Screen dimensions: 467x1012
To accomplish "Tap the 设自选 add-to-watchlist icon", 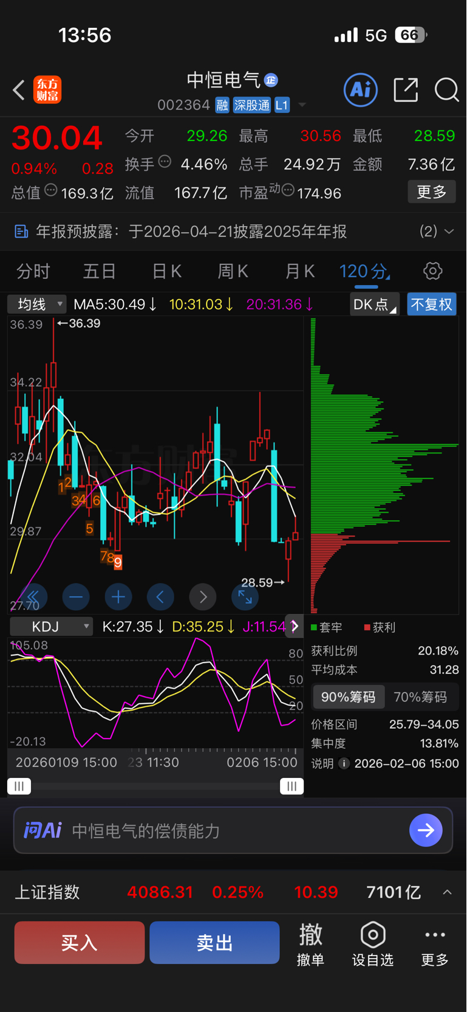I will pos(373,935).
